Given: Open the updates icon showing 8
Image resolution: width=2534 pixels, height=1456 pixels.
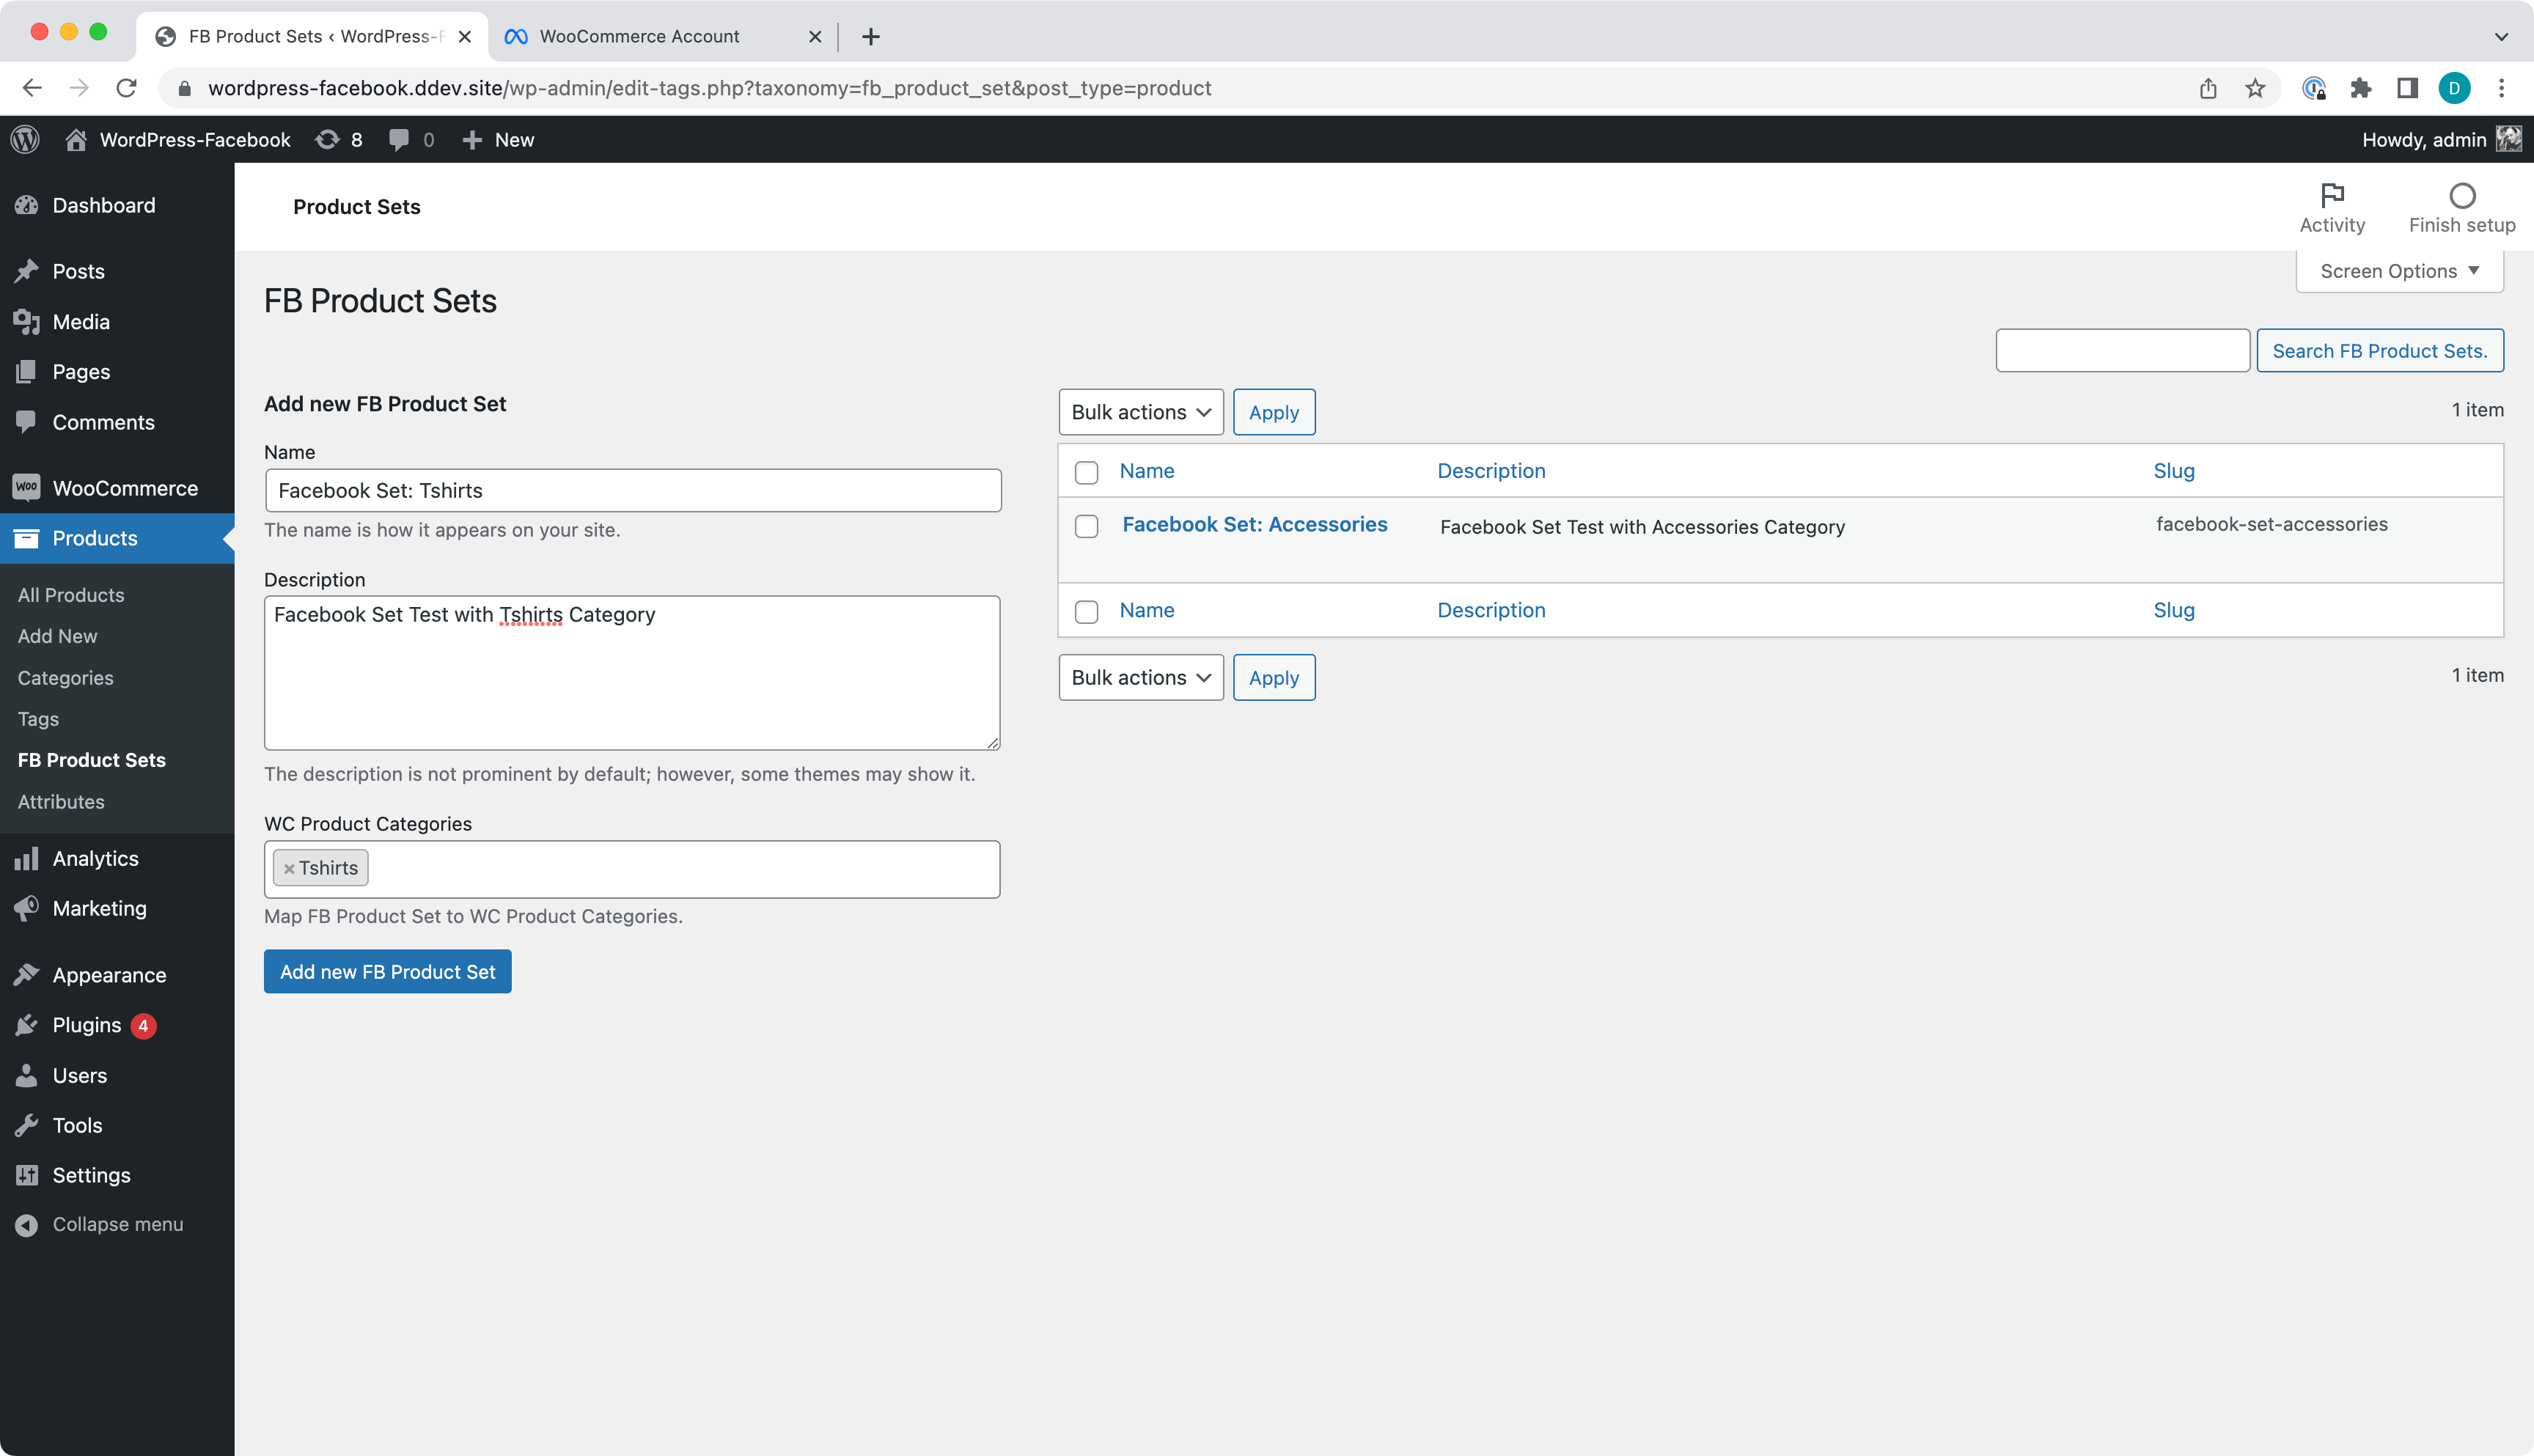Looking at the screenshot, I should click(x=327, y=140).
